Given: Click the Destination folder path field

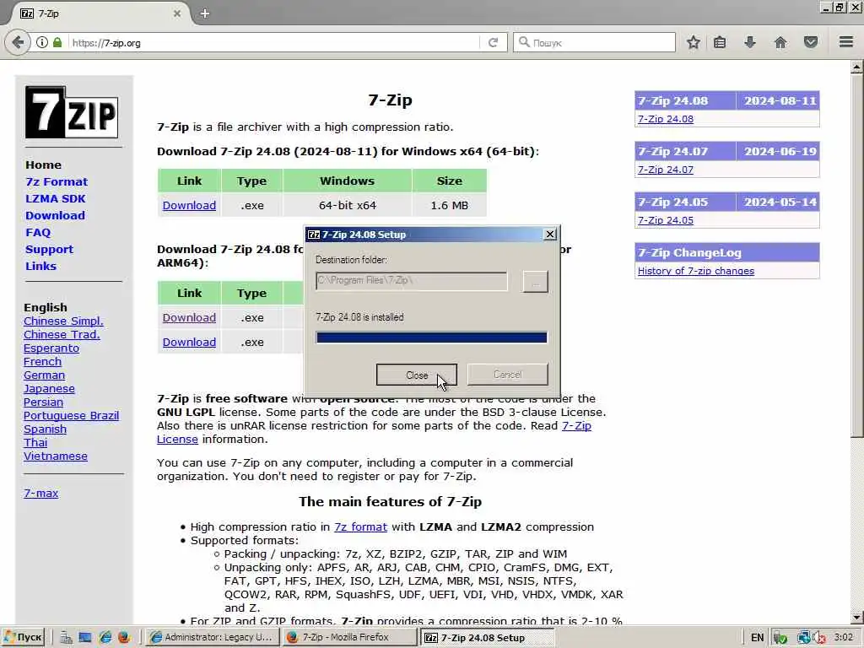Looking at the screenshot, I should click(412, 280).
